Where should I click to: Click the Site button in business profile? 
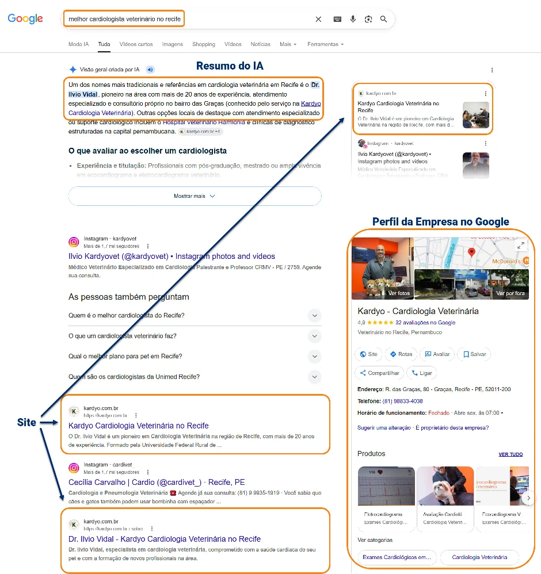click(368, 354)
